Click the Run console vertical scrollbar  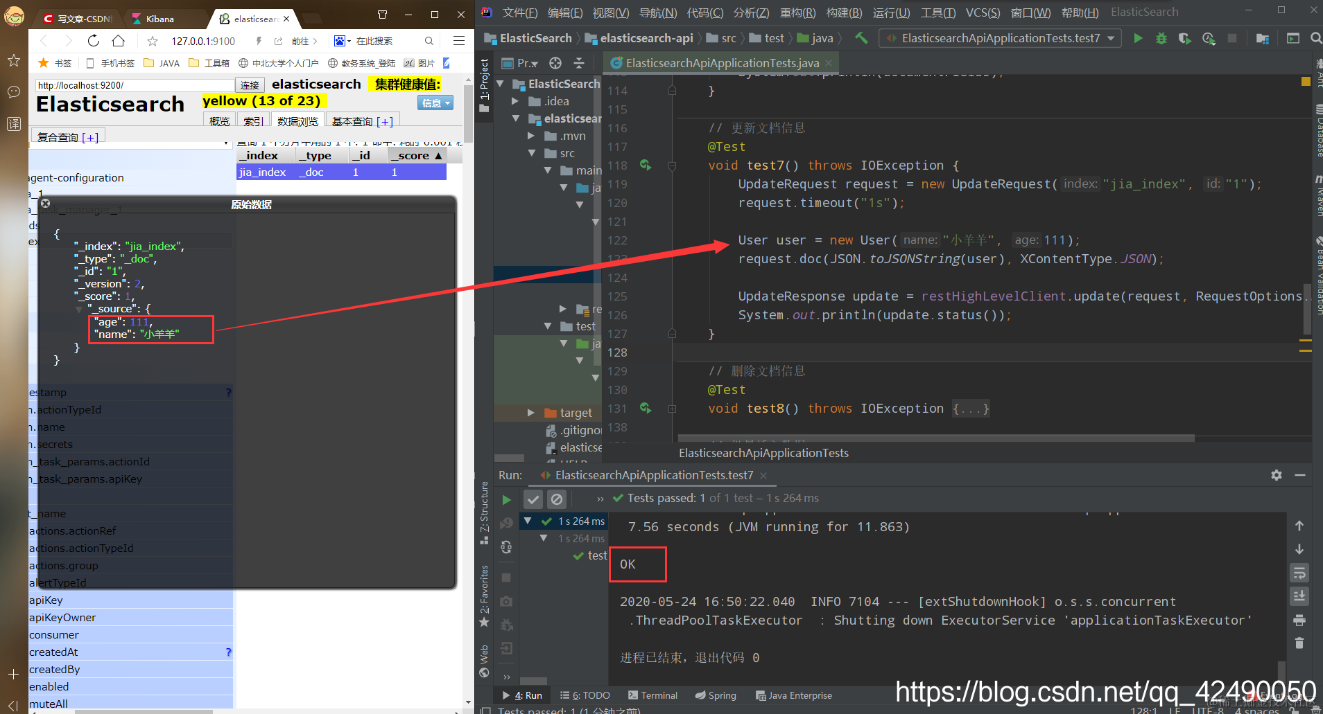(x=1282, y=672)
